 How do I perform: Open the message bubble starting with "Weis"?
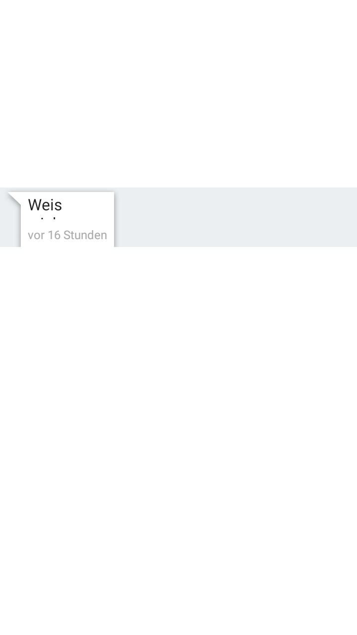coord(67,219)
